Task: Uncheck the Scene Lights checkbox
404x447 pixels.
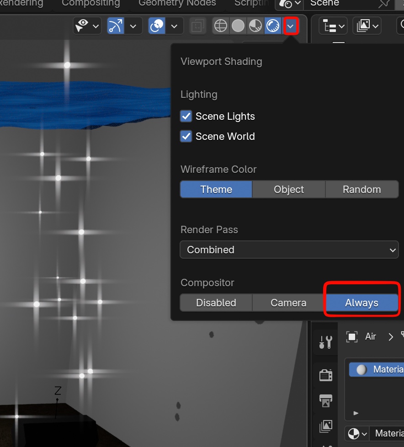Action: pyautogui.click(x=186, y=116)
